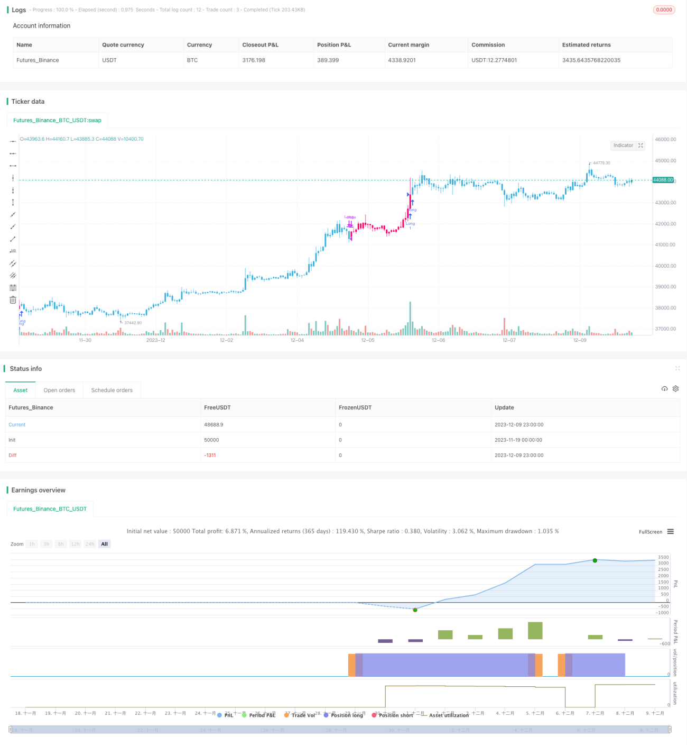Click the expand icon next to Indicator
The height and width of the screenshot is (745, 687).
640,146
